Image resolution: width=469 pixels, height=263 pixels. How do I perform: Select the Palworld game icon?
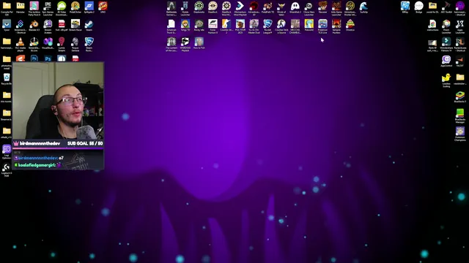(309, 24)
